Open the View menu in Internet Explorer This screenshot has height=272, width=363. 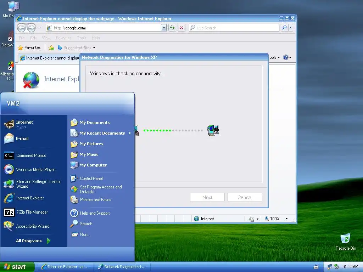(x=46, y=38)
